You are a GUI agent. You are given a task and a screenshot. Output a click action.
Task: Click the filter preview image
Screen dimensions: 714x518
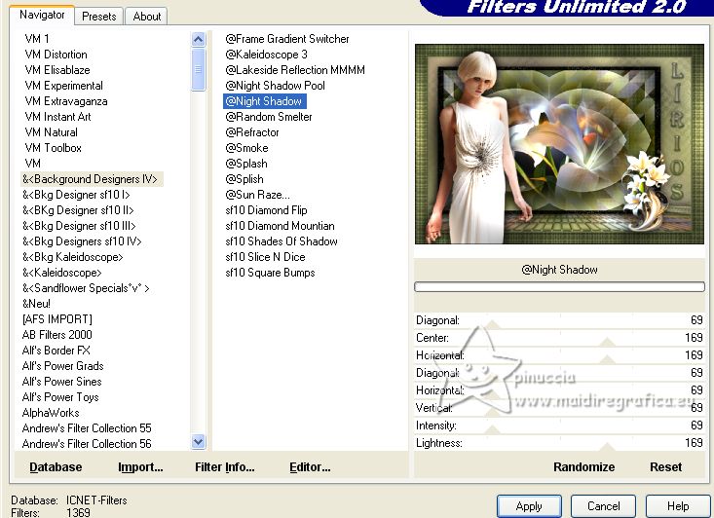[559, 144]
